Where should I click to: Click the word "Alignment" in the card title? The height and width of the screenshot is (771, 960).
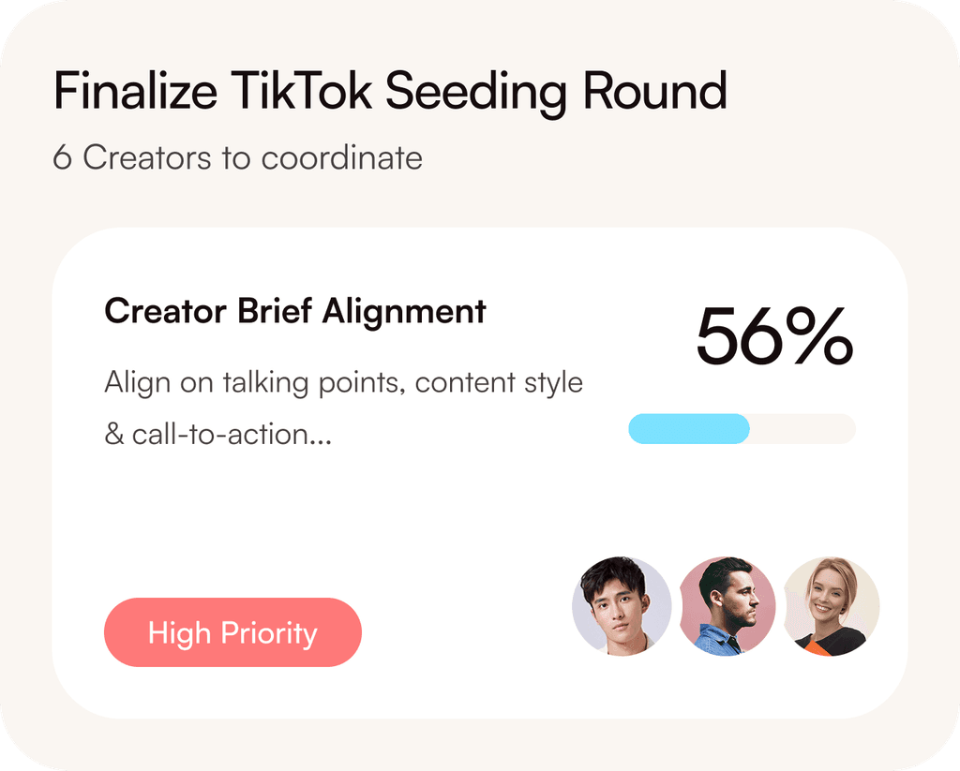404,311
